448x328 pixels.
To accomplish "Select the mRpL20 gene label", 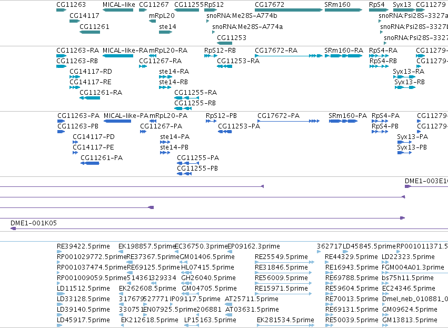I will 162,16.
